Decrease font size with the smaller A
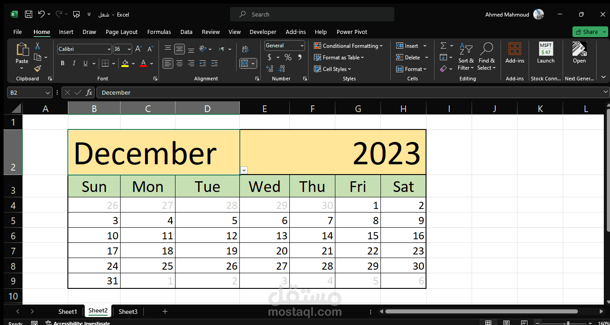This screenshot has height=325, width=610. coord(150,49)
